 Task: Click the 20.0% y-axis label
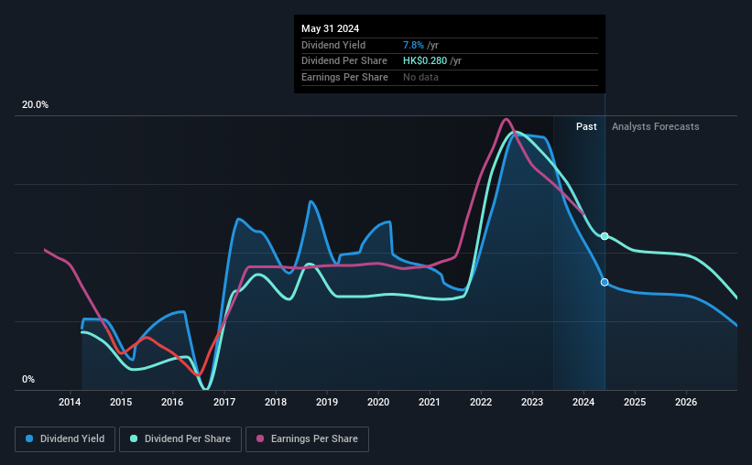pyautogui.click(x=35, y=105)
